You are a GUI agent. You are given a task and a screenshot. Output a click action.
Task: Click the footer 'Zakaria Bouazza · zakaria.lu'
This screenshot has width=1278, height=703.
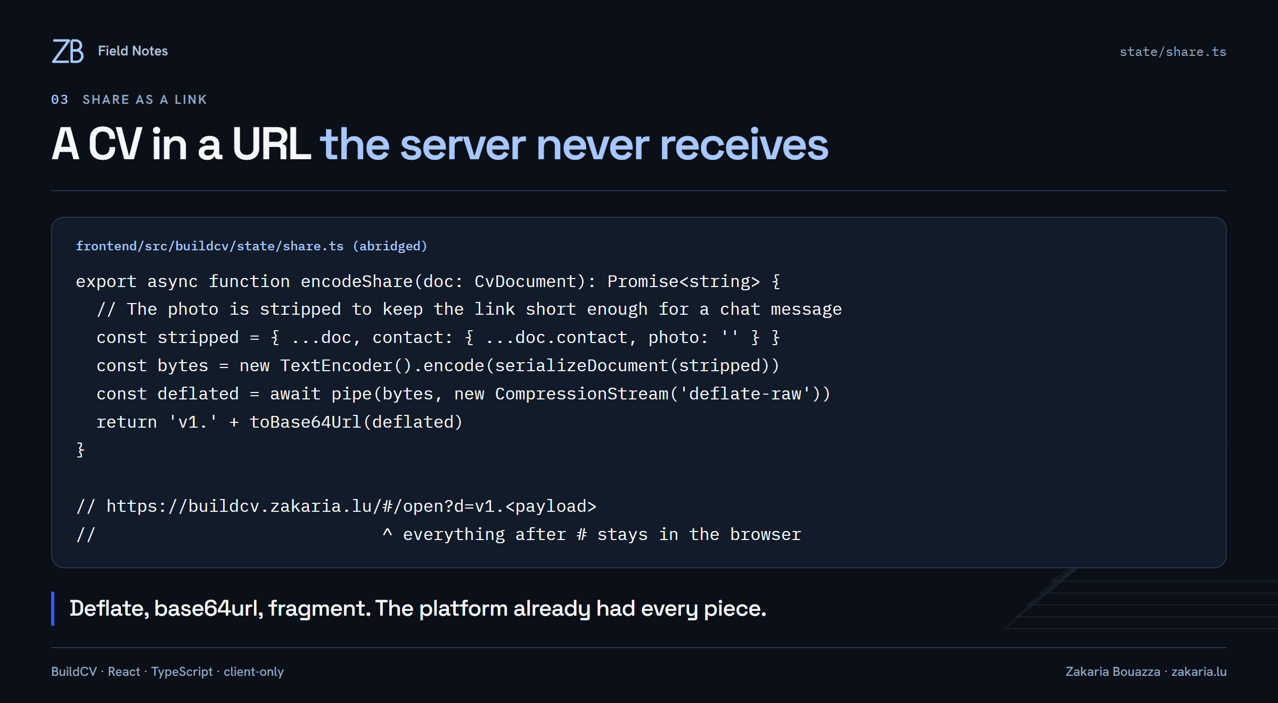pos(1146,672)
